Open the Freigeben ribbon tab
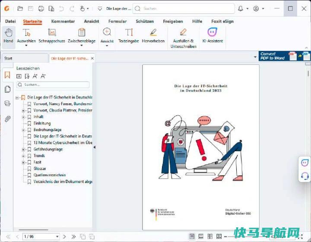This screenshot has height=242, width=311. tap(173, 21)
